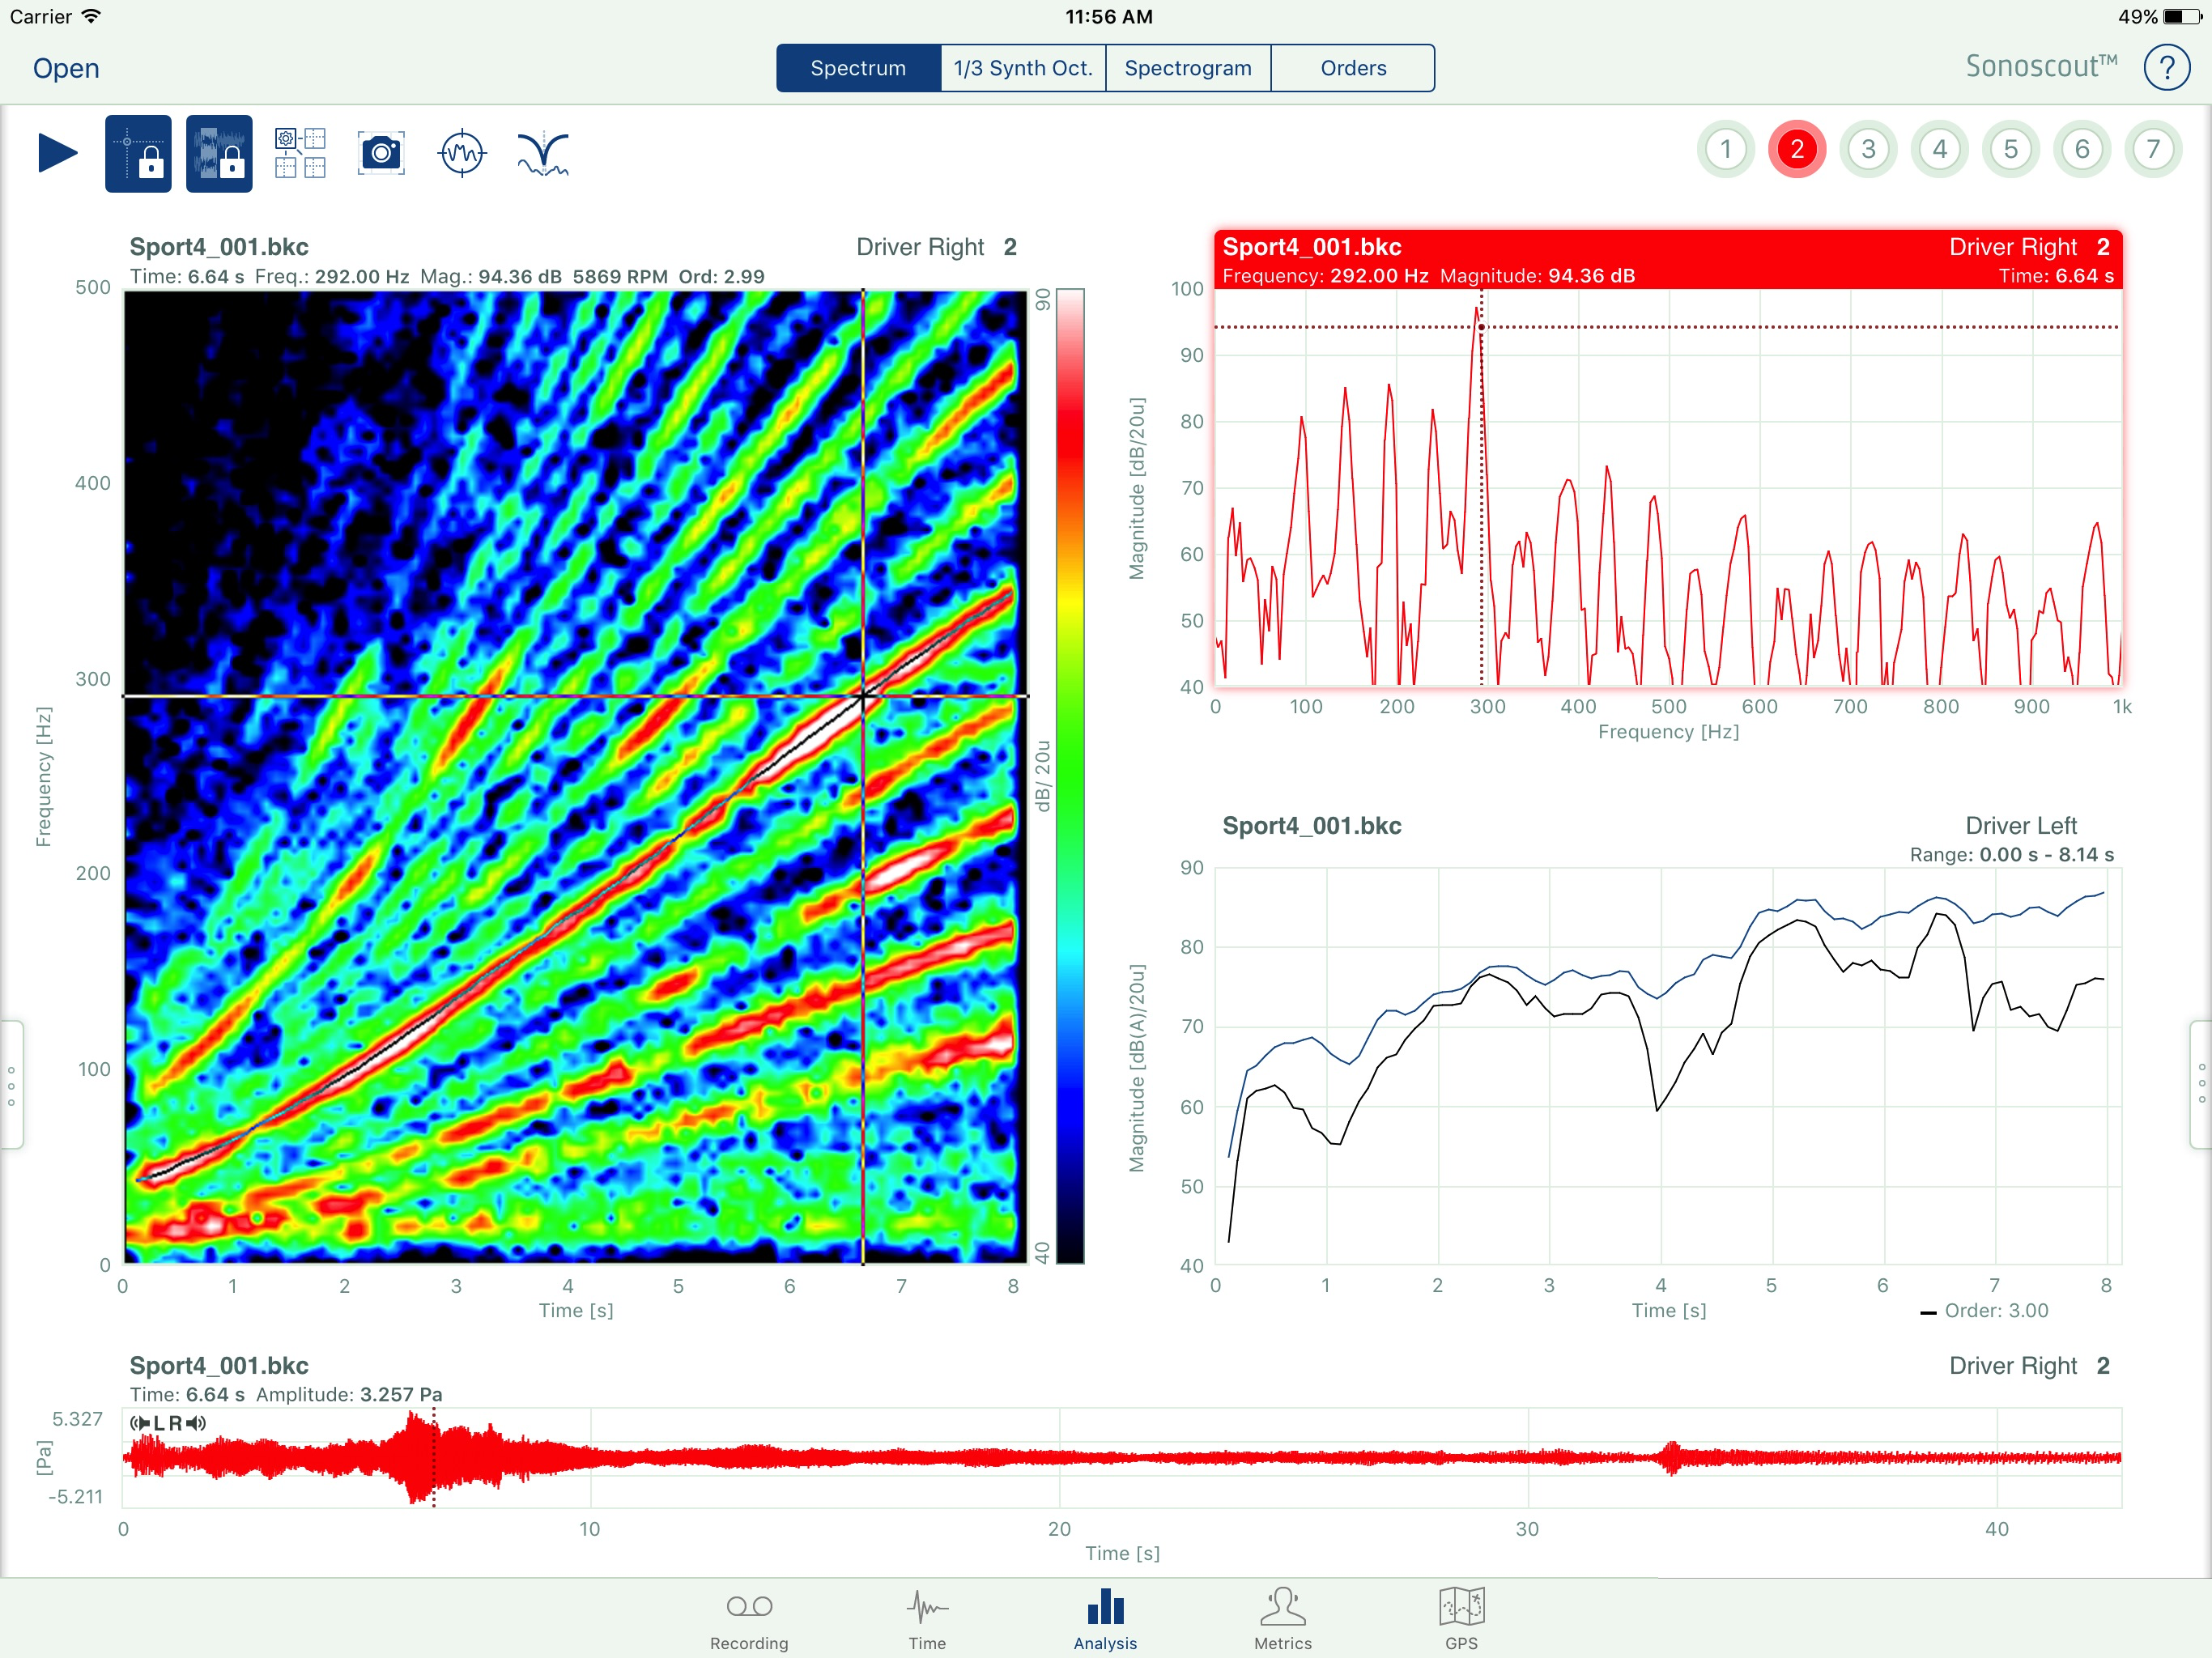Expand the right side panel handle
The image size is (2212, 1658).
[x=2201, y=1085]
